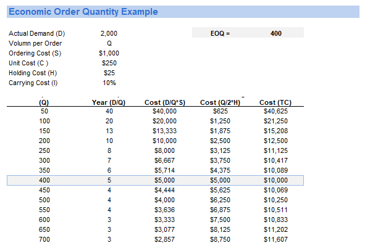
Task: Click the Cost (D/Q*S) column header
Action: click(x=164, y=102)
